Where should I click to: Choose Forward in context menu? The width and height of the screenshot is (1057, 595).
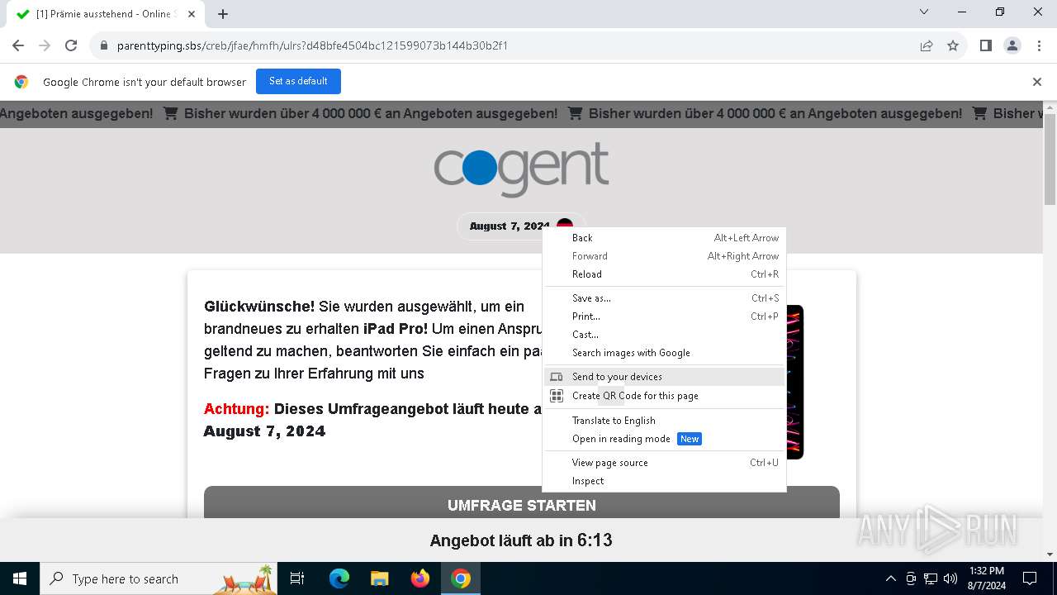664,256
